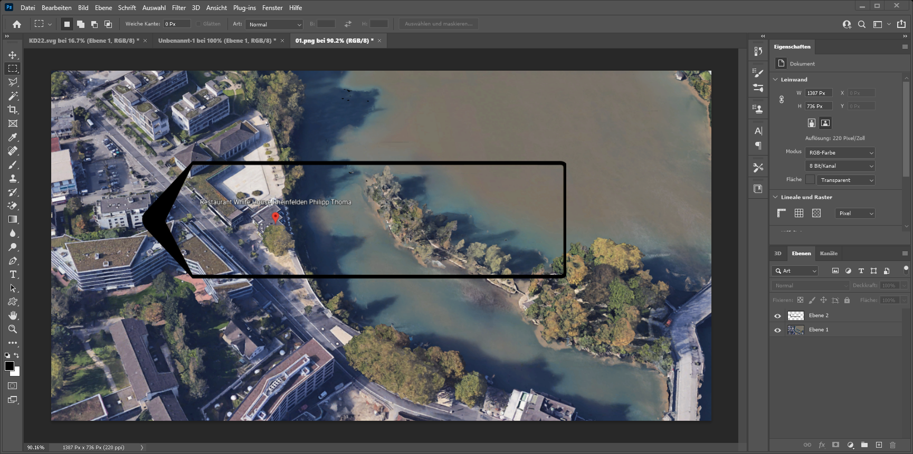Click the foreground color swatch
The height and width of the screenshot is (454, 913).
9,366
